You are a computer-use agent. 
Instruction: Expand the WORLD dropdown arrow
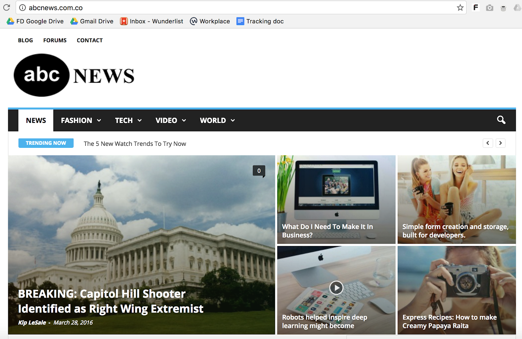(x=233, y=120)
